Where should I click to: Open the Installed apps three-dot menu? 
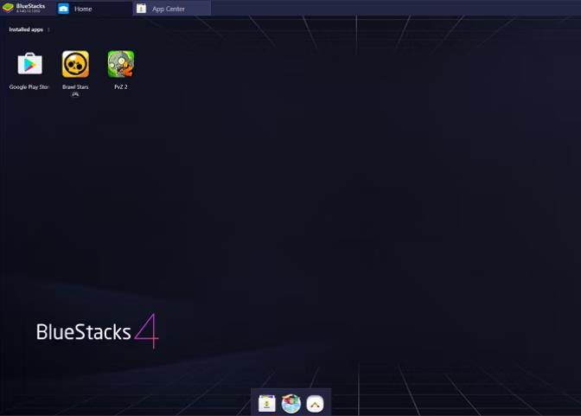tap(48, 29)
